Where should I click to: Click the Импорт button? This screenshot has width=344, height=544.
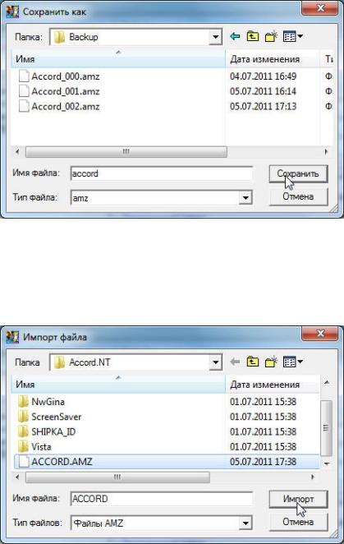(x=298, y=499)
